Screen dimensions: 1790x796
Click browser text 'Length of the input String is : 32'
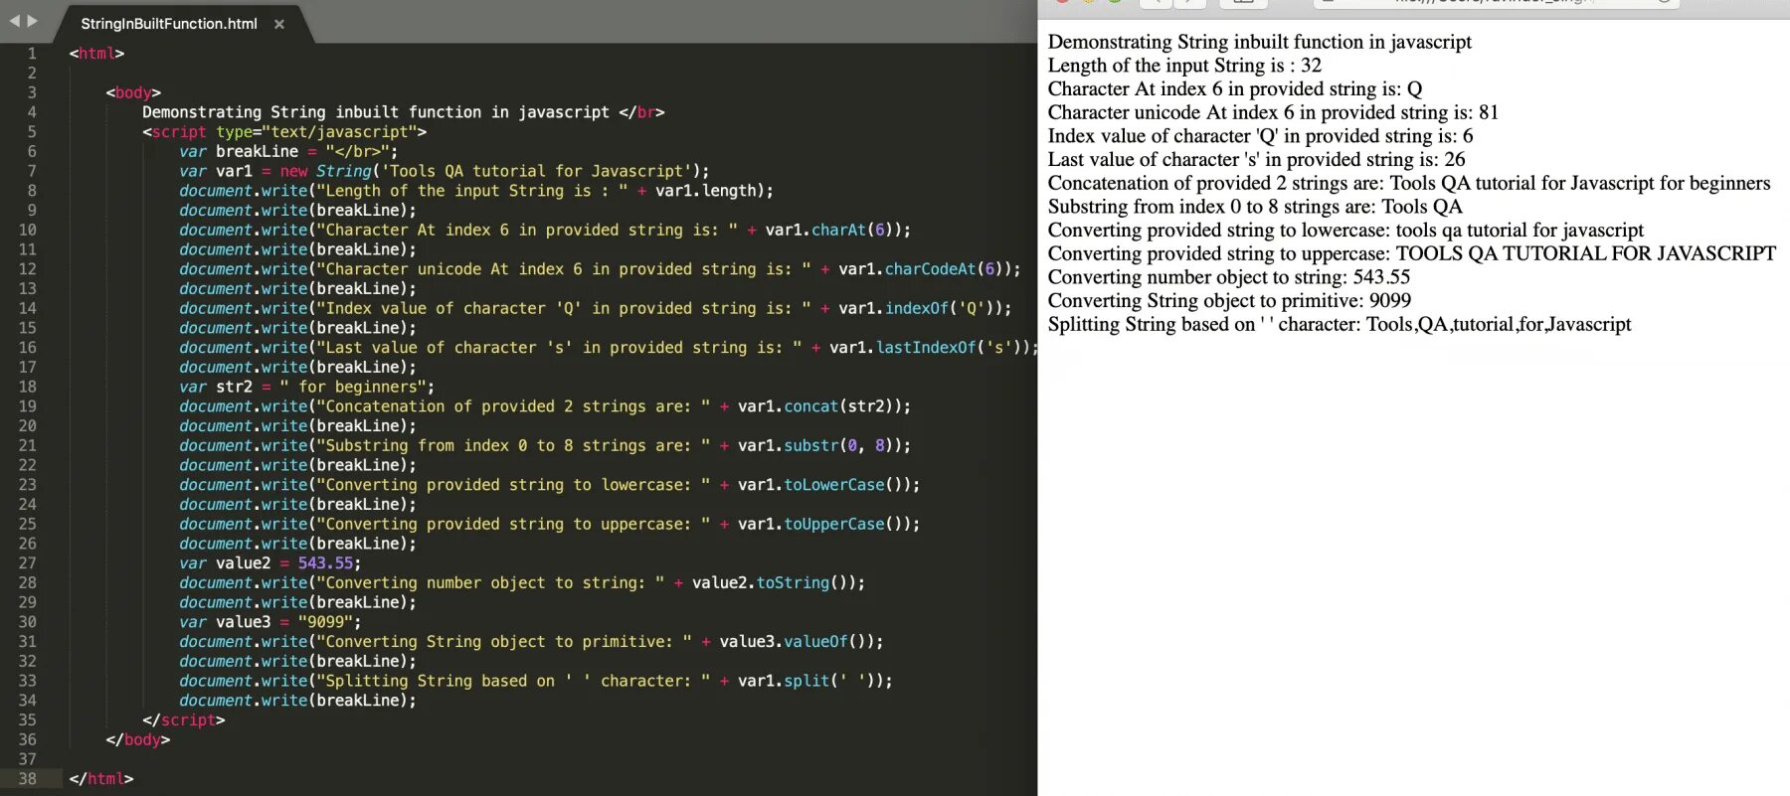(1185, 66)
